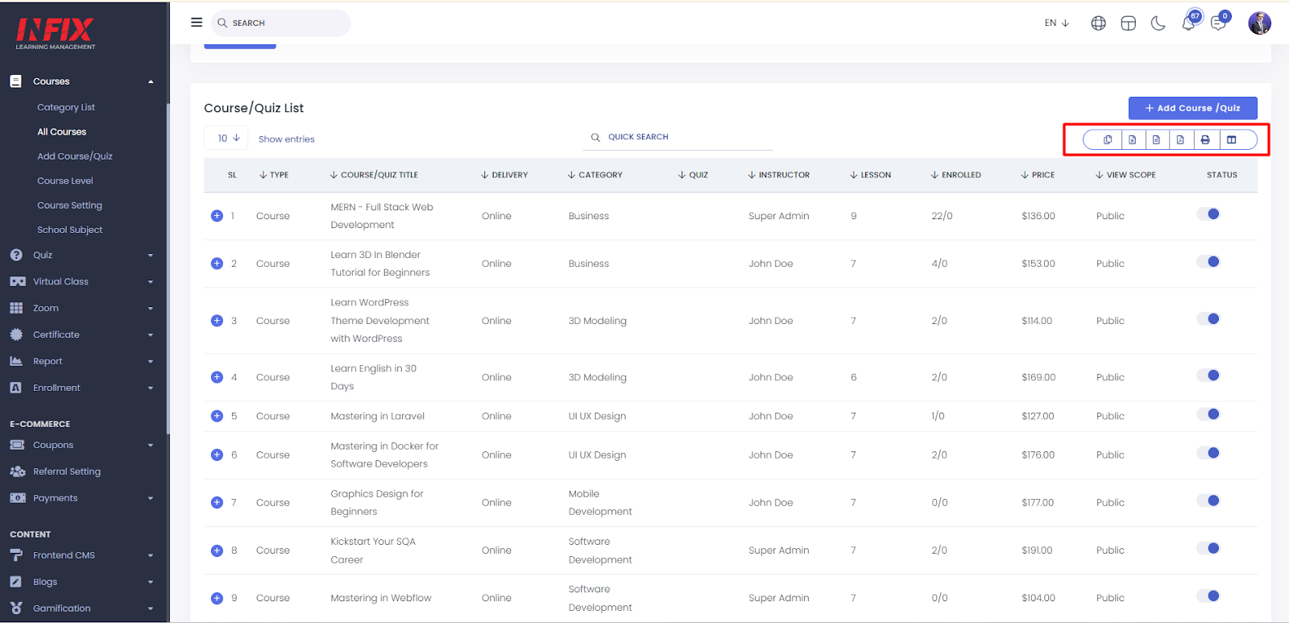This screenshot has width=1289, height=623.
Task: Export table as PDF file icon
Action: pos(1180,139)
